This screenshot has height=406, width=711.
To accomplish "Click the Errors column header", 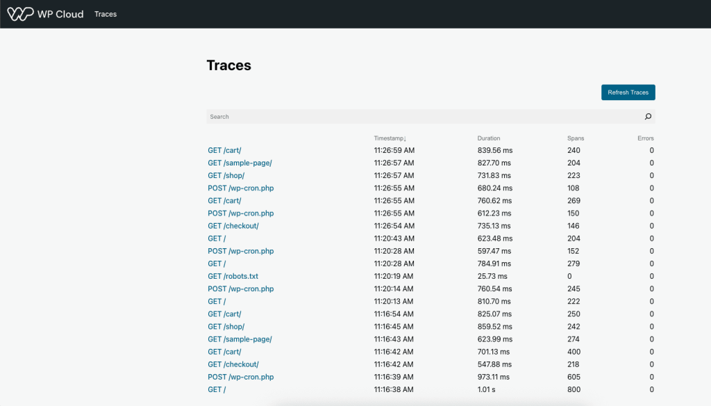I will [x=646, y=138].
